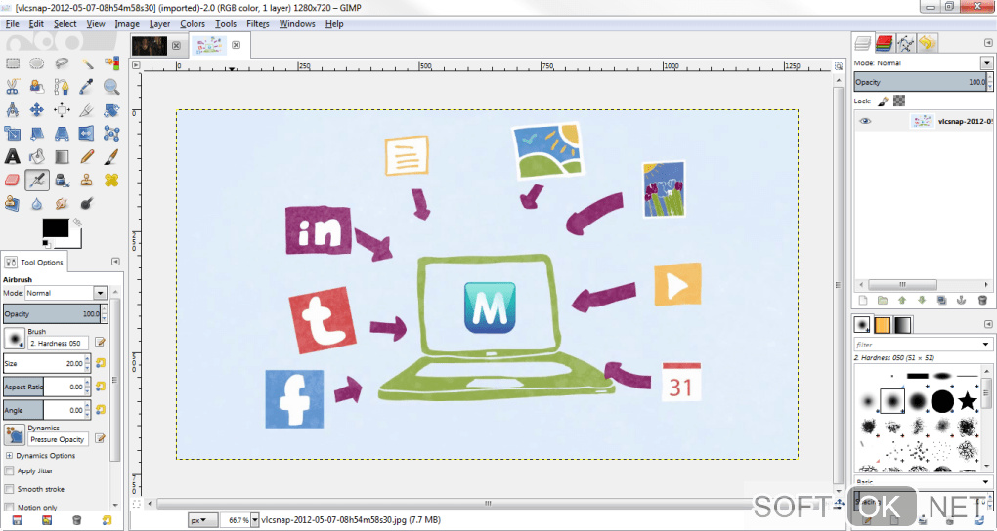Image resolution: width=997 pixels, height=531 pixels.
Task: Open the brush filter dropdown arrow
Action: 985,345
